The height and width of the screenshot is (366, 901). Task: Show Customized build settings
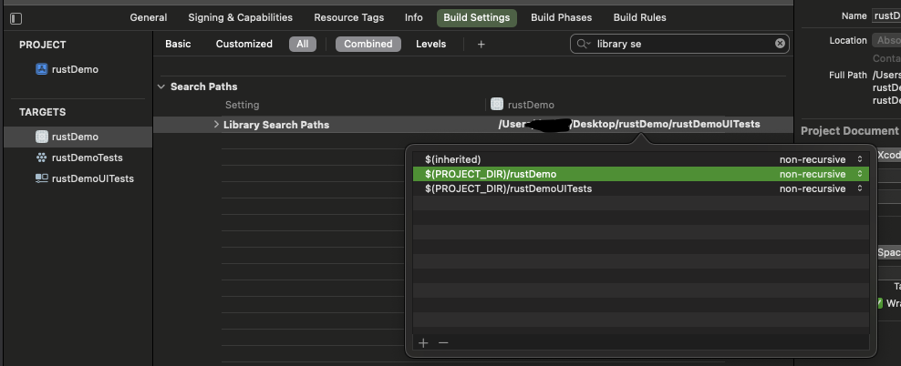coord(244,45)
